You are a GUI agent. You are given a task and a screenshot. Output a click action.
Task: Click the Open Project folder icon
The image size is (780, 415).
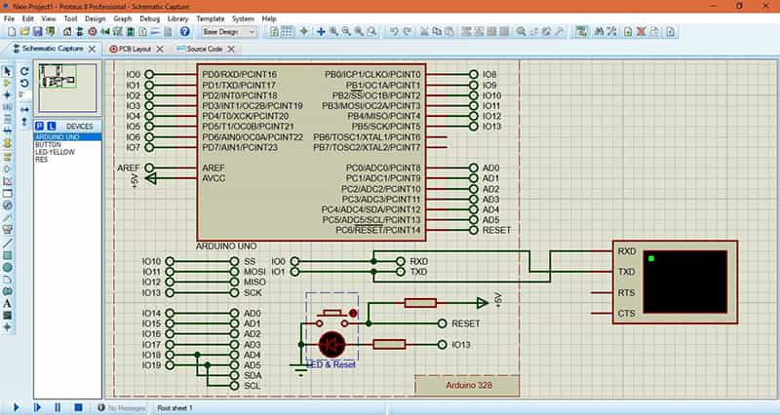click(x=24, y=32)
